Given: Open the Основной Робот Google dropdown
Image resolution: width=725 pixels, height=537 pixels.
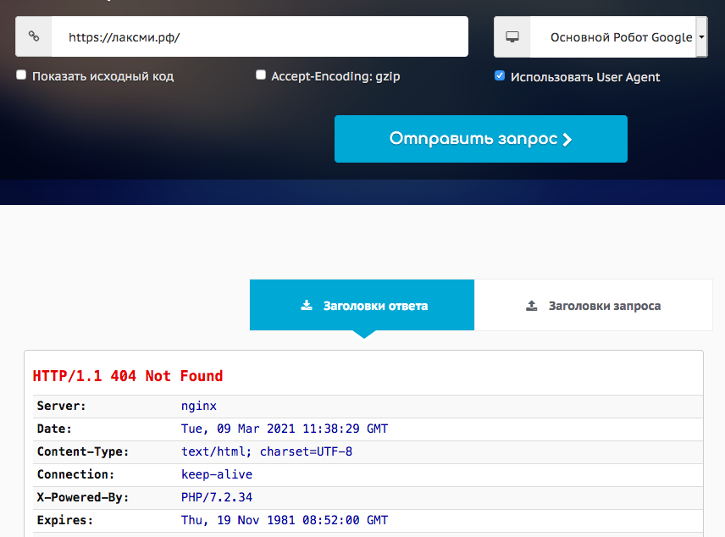Looking at the screenshot, I should tap(620, 37).
